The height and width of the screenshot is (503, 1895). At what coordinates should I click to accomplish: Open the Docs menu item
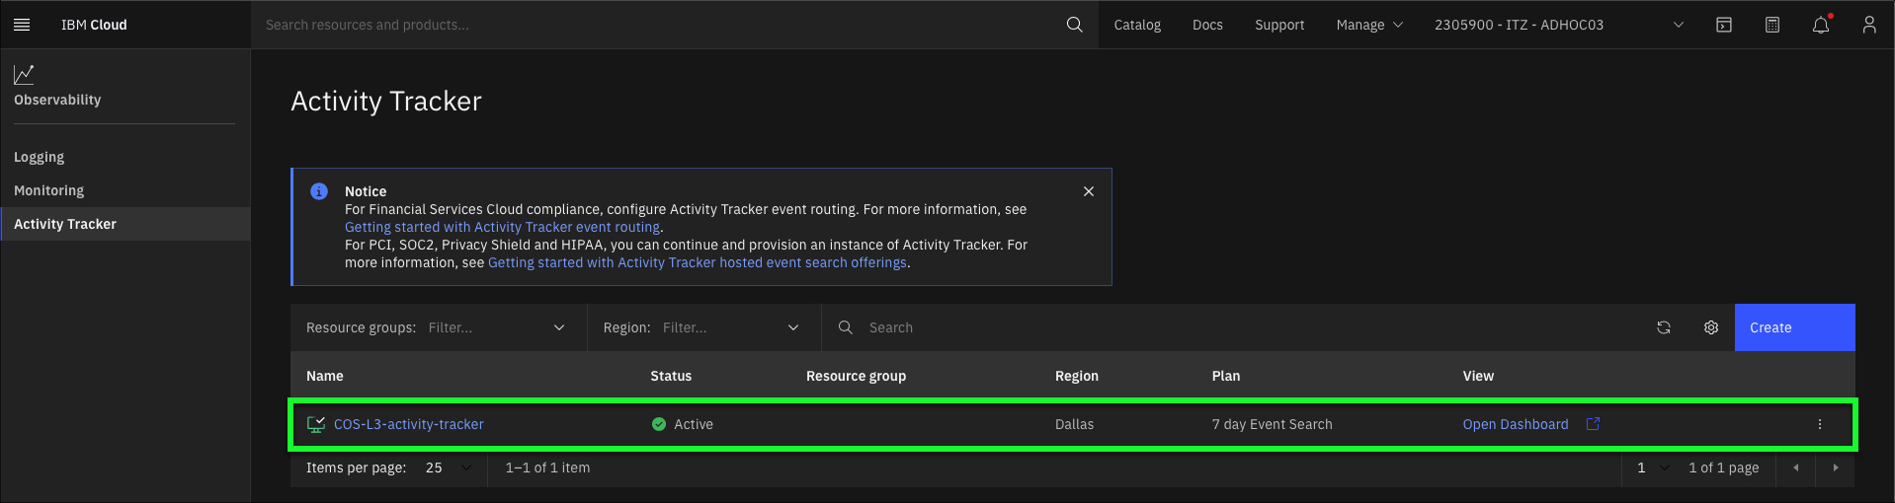click(1207, 25)
